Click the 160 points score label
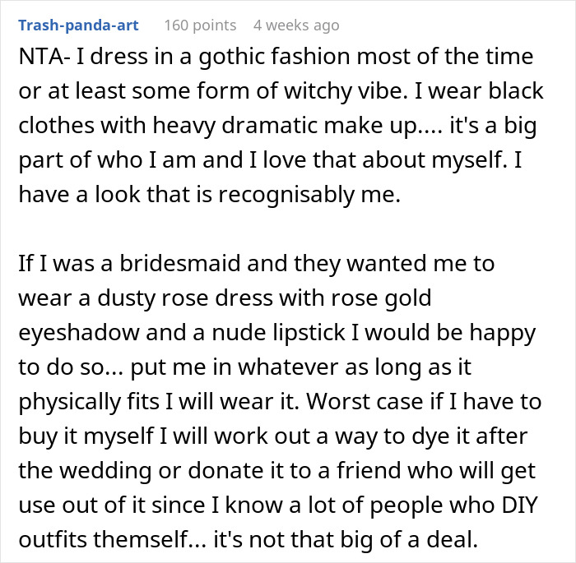Image resolution: width=576 pixels, height=563 pixels. pyautogui.click(x=200, y=25)
